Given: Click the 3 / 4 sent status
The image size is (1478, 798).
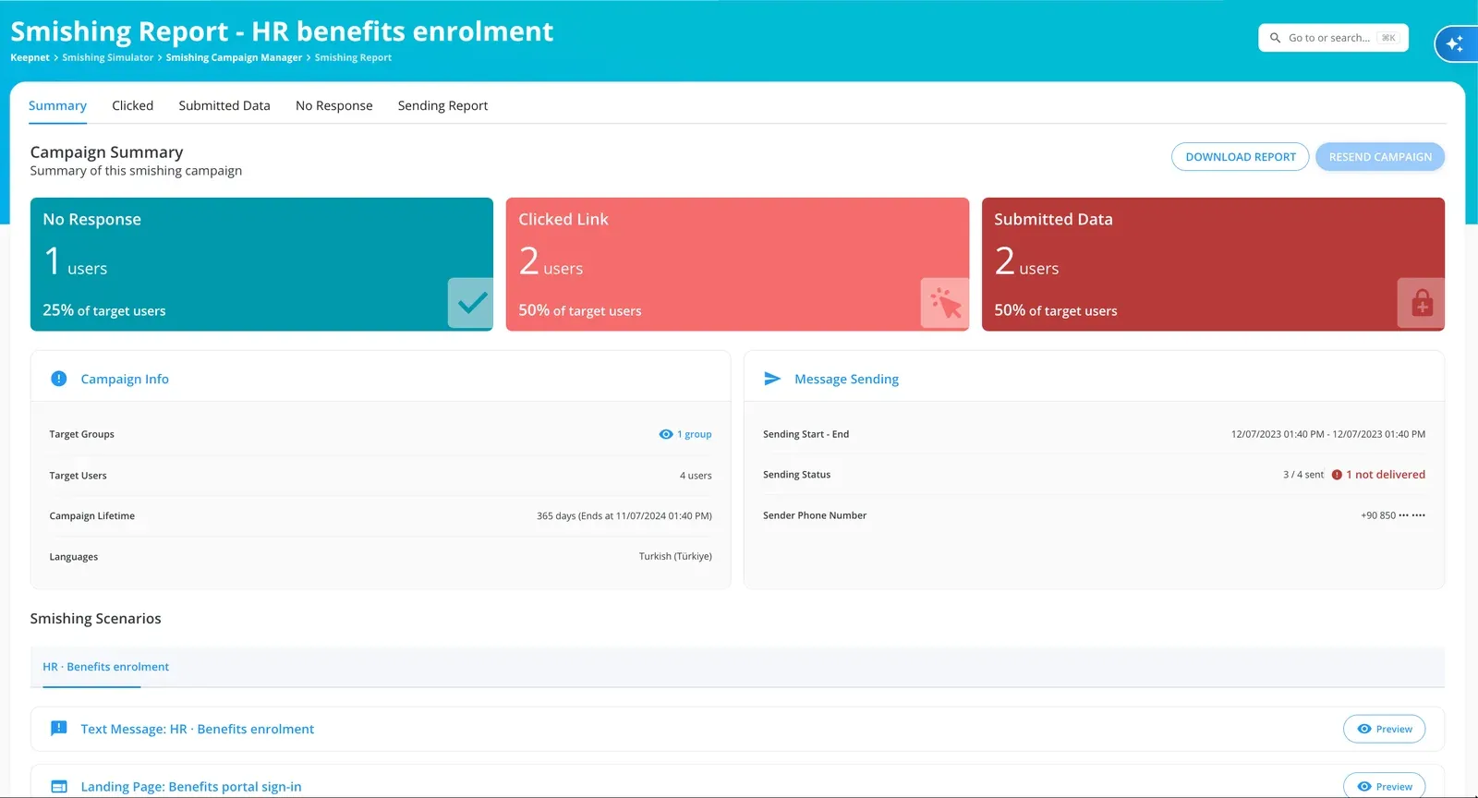Looking at the screenshot, I should [1302, 475].
